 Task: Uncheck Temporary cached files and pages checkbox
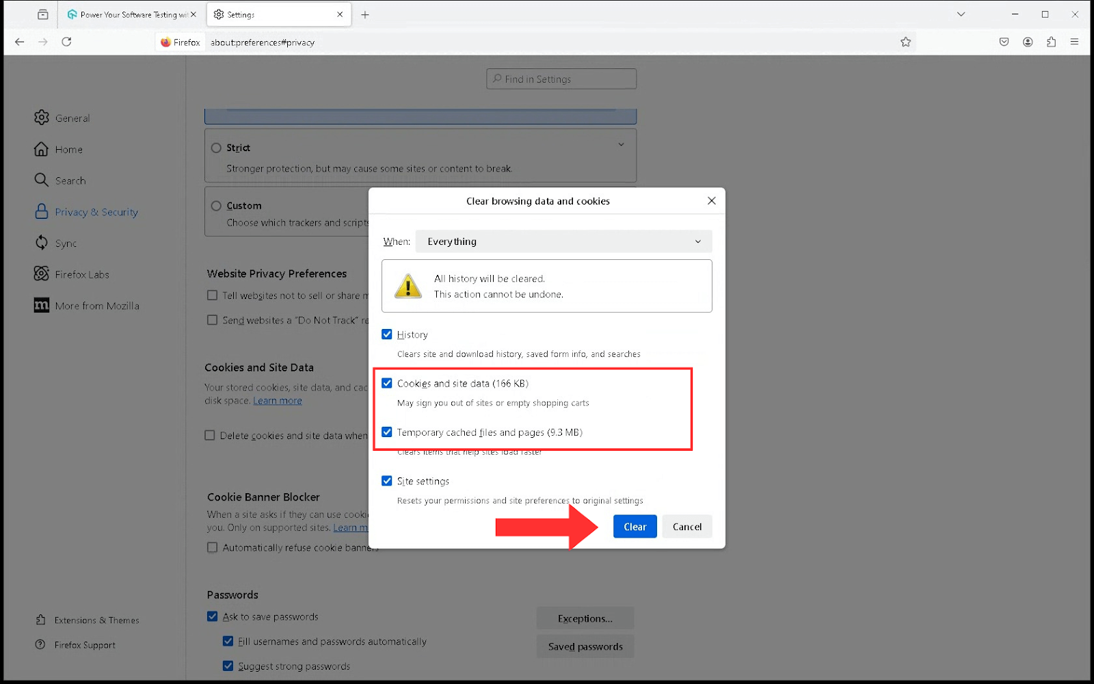[x=387, y=432]
